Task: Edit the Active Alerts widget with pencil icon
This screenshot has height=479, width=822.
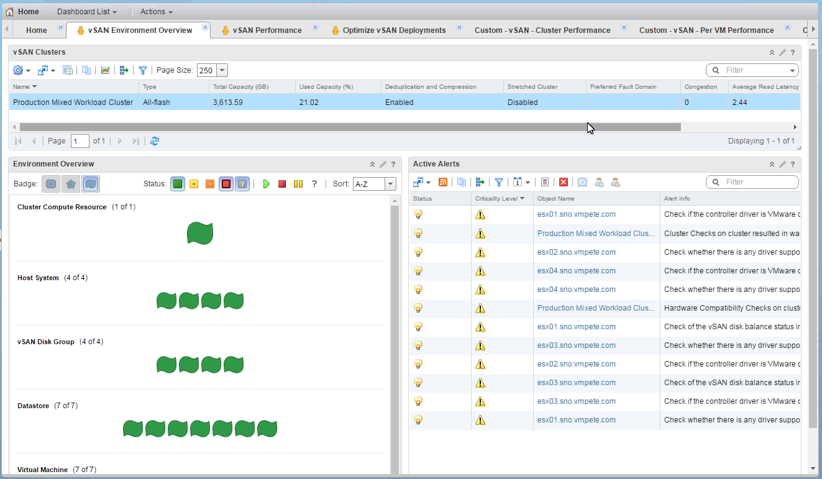Action: pyautogui.click(x=782, y=164)
